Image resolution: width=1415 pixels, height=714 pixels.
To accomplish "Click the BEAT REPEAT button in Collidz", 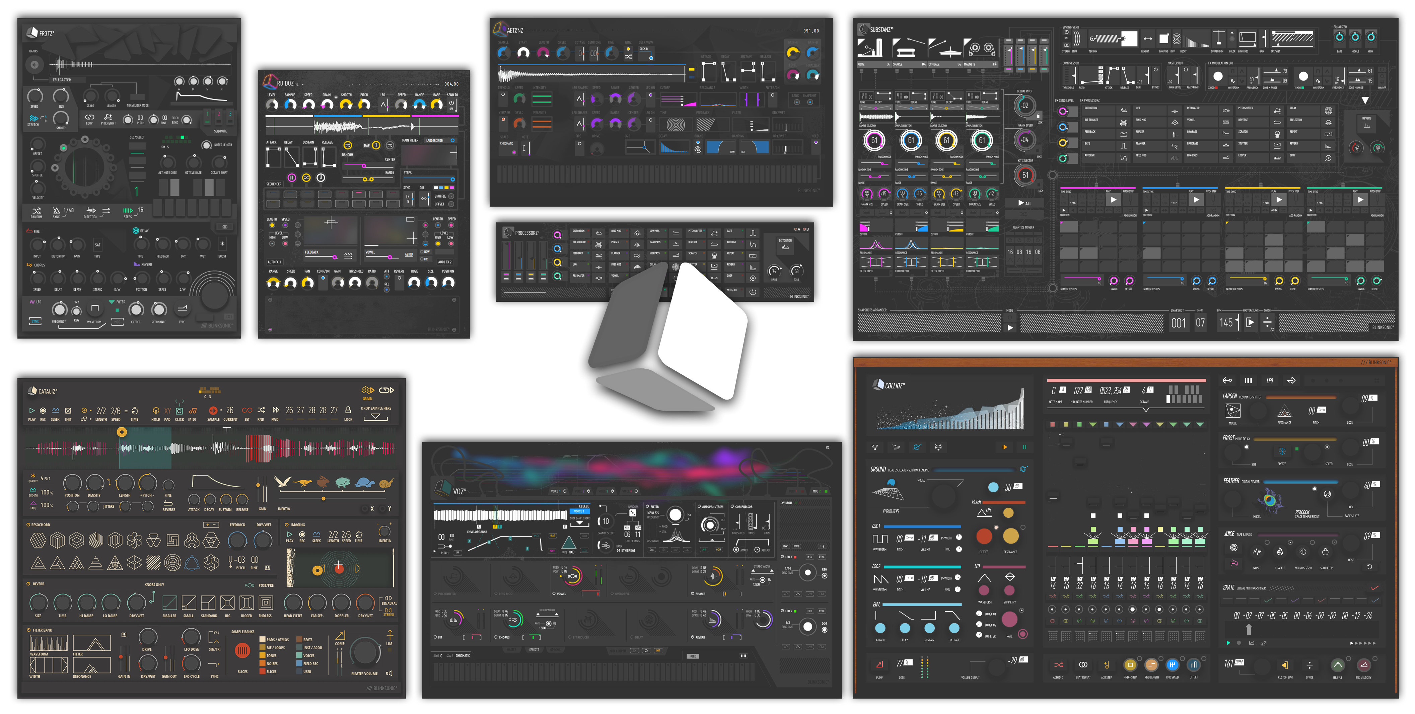I will point(1083,665).
